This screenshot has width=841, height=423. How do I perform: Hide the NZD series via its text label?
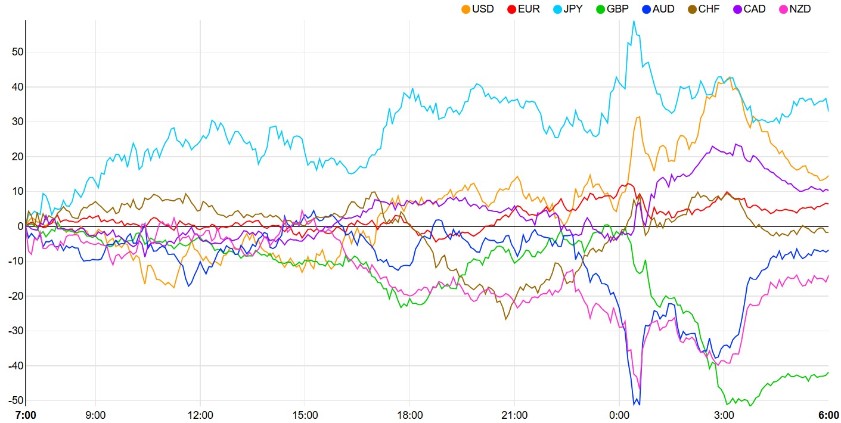(800, 9)
